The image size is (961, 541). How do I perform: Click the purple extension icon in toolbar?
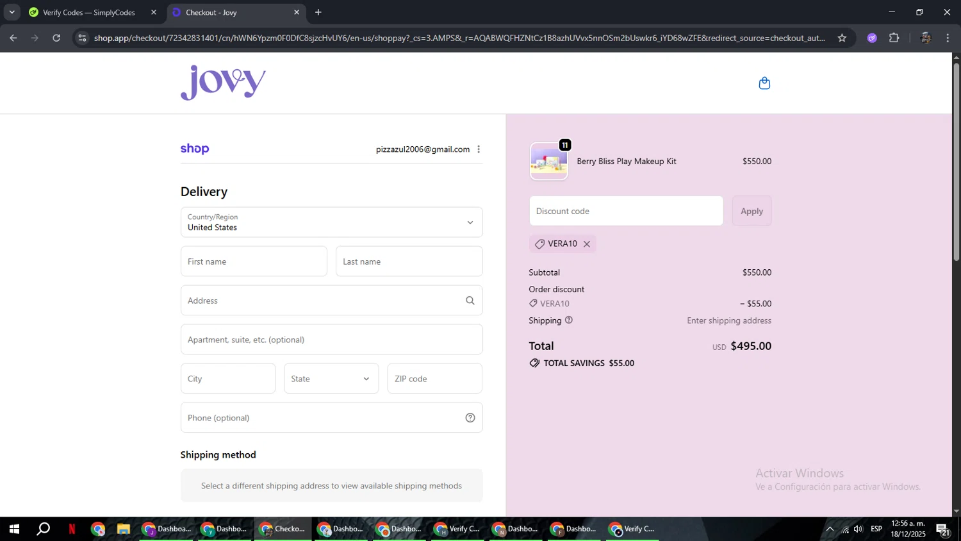872,38
